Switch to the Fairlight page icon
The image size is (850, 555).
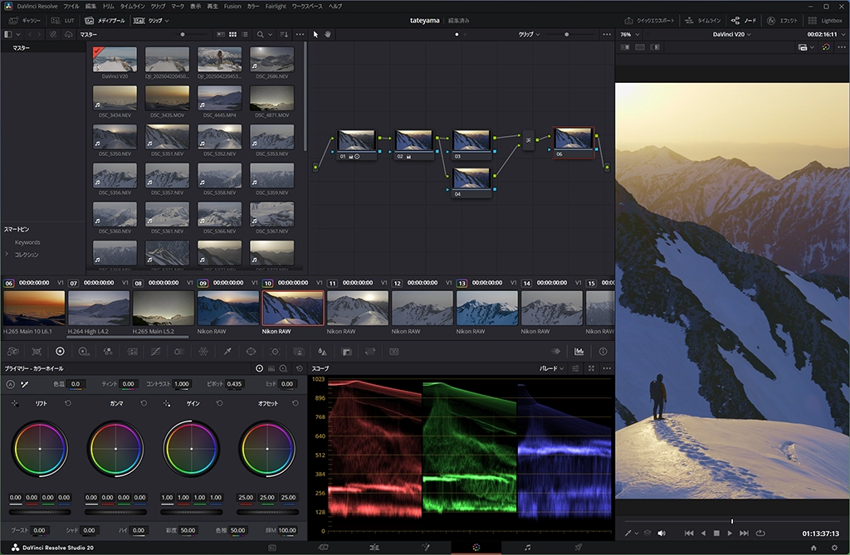527,548
